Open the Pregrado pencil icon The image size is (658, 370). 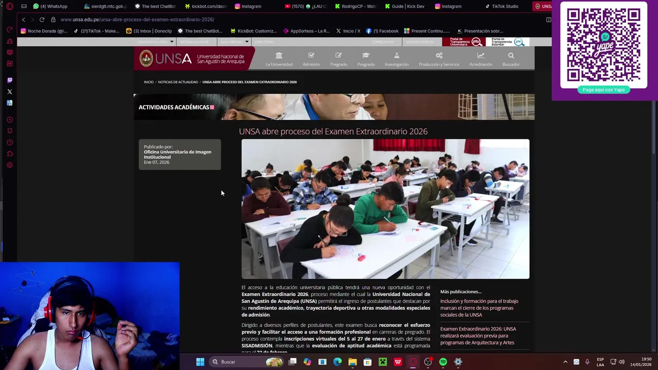tap(338, 55)
